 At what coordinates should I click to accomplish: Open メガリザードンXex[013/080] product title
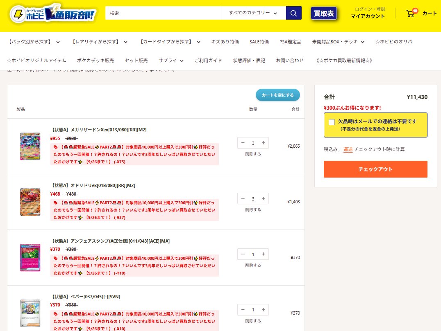point(98,130)
